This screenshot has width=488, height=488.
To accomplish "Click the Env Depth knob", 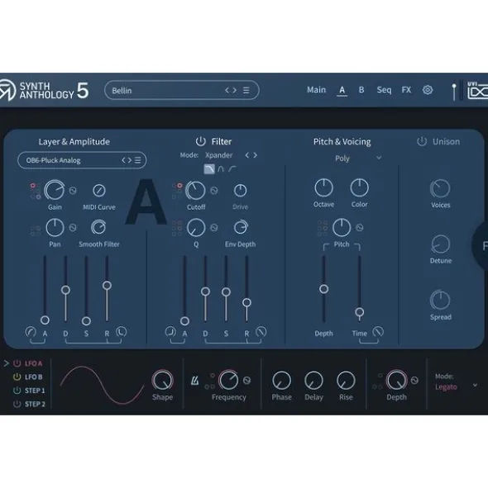I will [241, 227].
